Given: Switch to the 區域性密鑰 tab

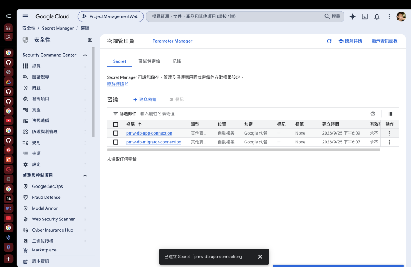Looking at the screenshot, I should [149, 61].
